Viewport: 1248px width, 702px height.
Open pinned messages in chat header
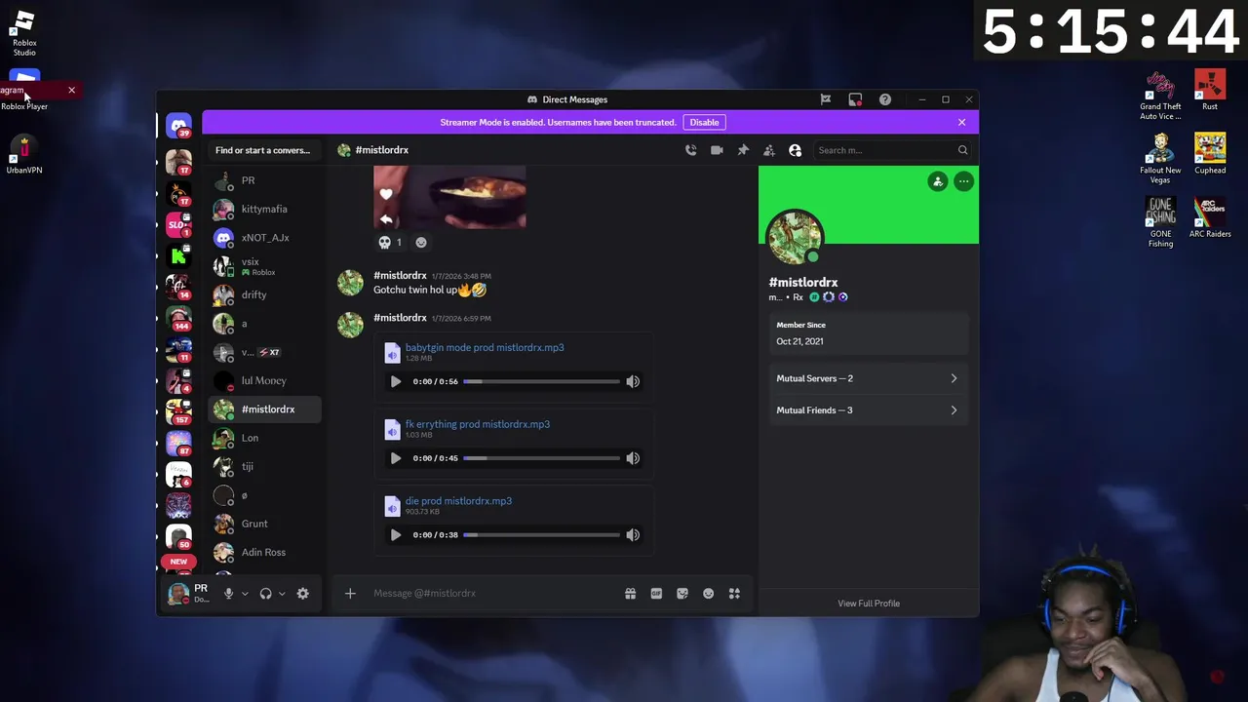coord(743,150)
